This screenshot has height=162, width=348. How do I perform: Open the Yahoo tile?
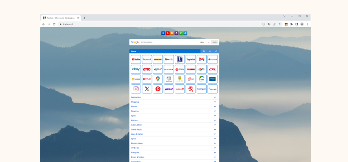(x=169, y=89)
